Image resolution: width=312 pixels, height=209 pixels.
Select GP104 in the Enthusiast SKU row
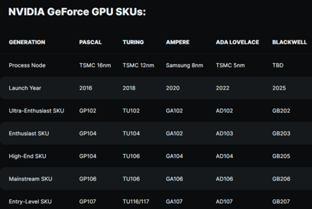tap(88, 133)
